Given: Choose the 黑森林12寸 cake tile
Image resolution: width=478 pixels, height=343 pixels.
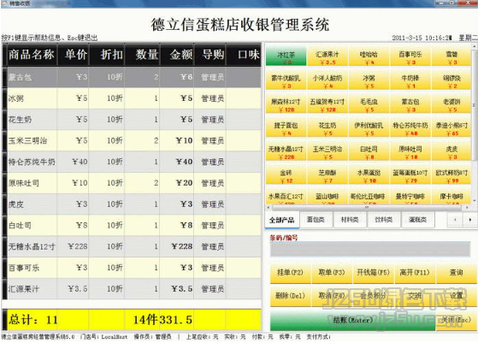Looking at the screenshot, I should [x=286, y=103].
